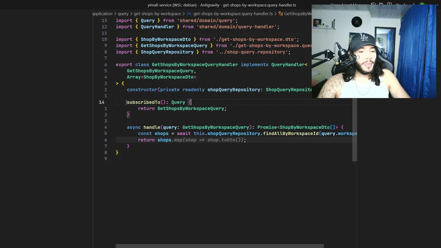Click current line number 14 in the gutter
The height and width of the screenshot is (248, 441).
pos(102,102)
